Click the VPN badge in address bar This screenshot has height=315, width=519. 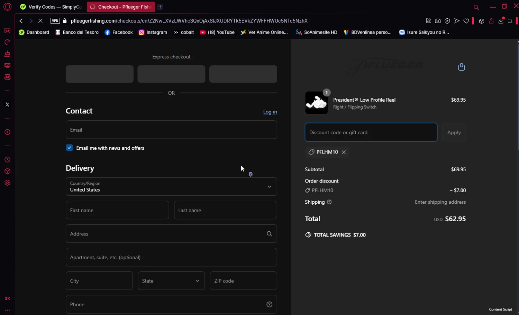[55, 21]
